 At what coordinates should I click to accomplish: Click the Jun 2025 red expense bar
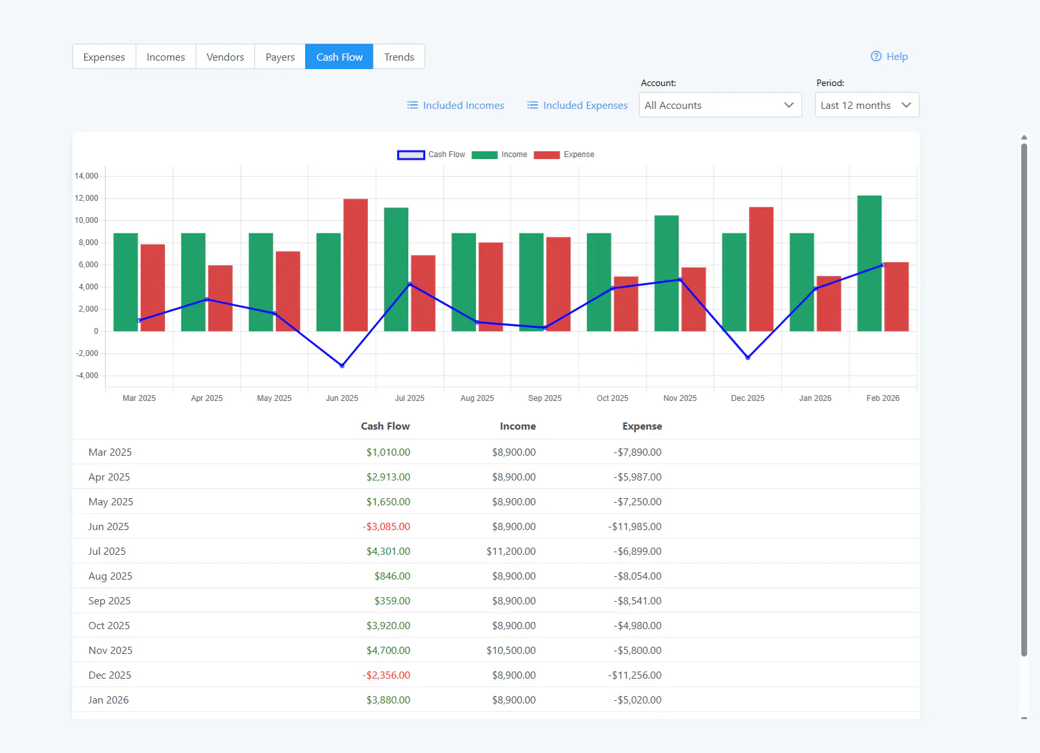tap(355, 265)
